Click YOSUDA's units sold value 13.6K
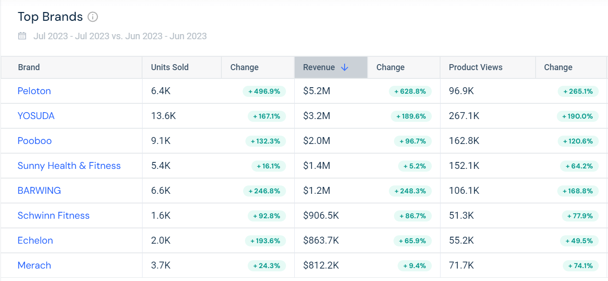Image resolution: width=608 pixels, height=281 pixels. pos(163,116)
